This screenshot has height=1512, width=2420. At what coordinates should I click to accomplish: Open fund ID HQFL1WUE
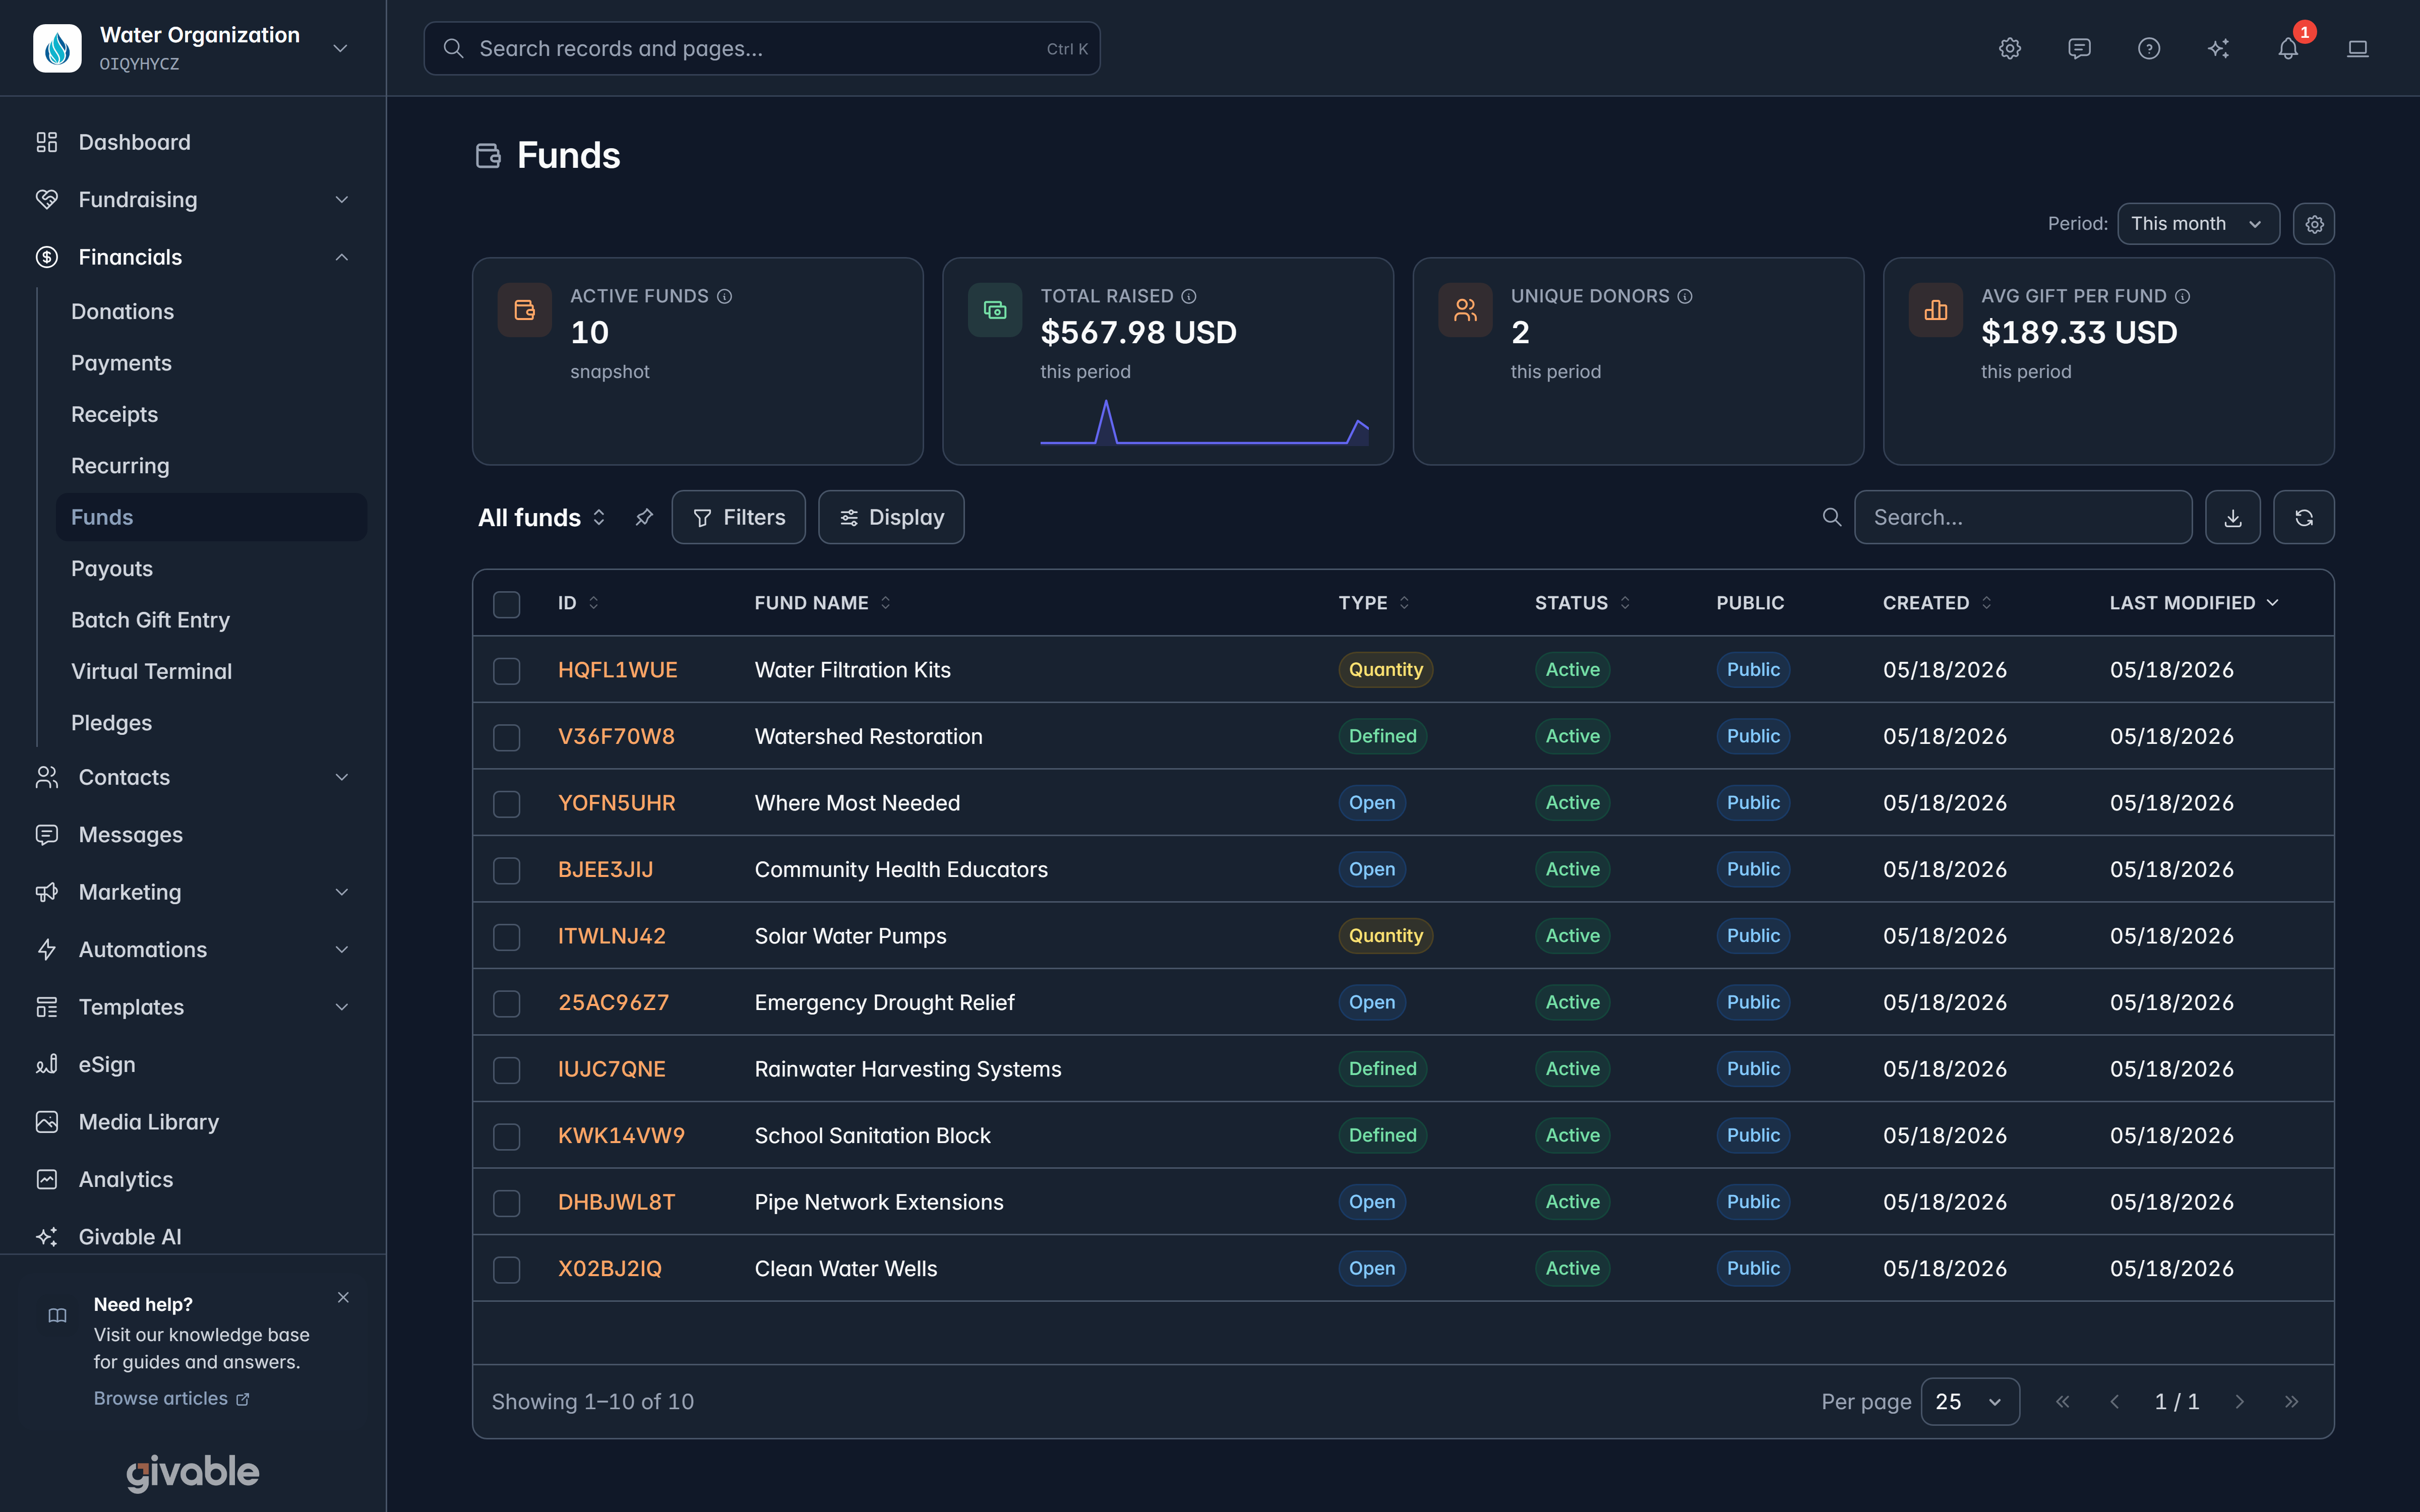click(x=617, y=670)
